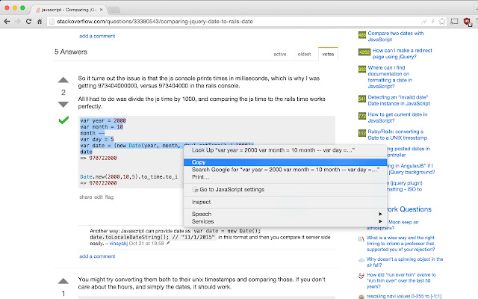Click 'add a comment' at page top
This screenshot has height=299, width=478.
97,36
